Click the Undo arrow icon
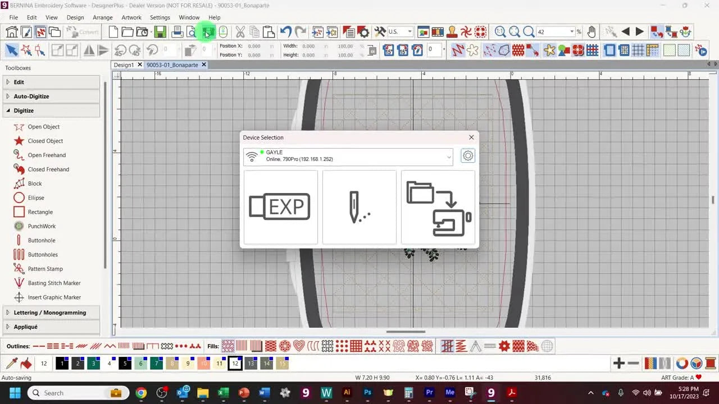 pyautogui.click(x=285, y=32)
